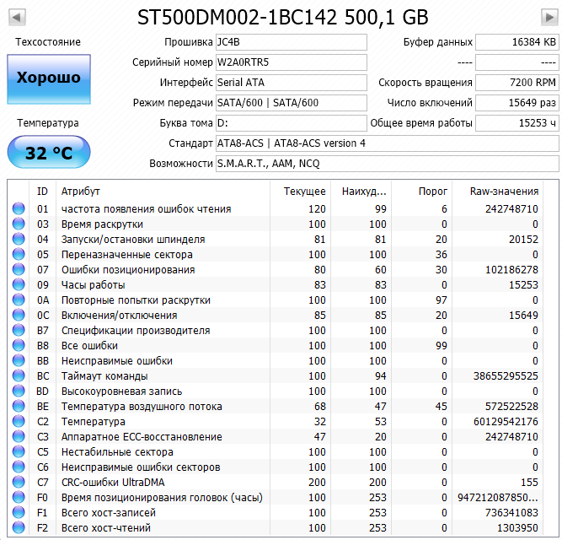Click status orb for attribute 0A
The width and height of the screenshot is (562, 540).
click(19, 300)
